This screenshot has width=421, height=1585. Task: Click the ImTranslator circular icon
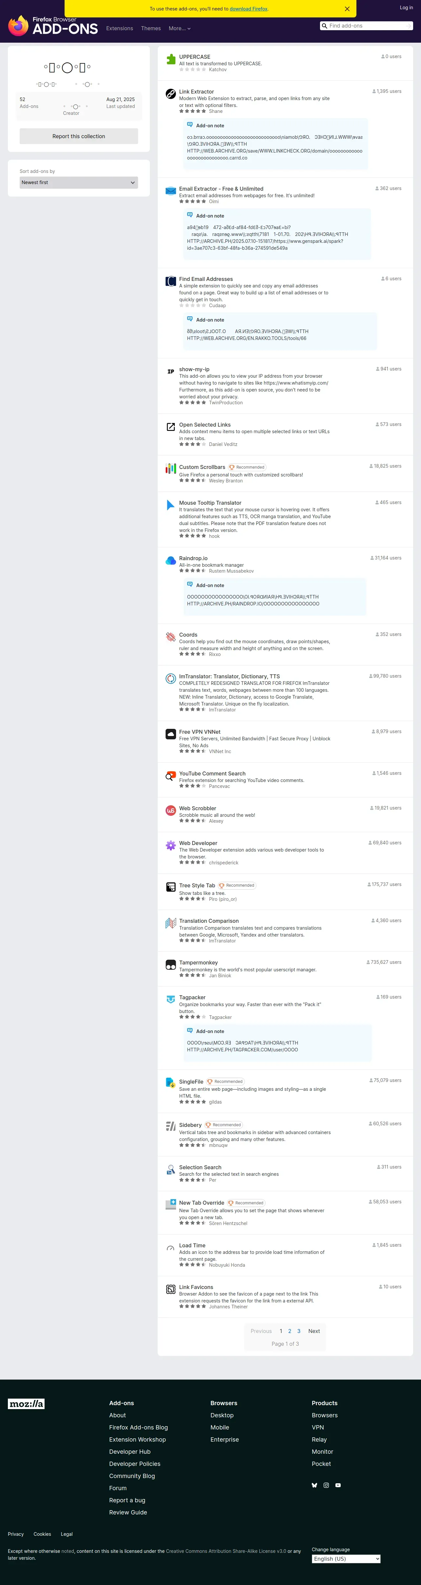(171, 679)
